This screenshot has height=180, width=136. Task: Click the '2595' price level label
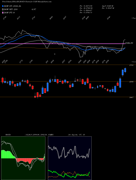[131, 82]
